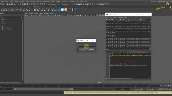Click the range slider end handle

coord(72,89)
